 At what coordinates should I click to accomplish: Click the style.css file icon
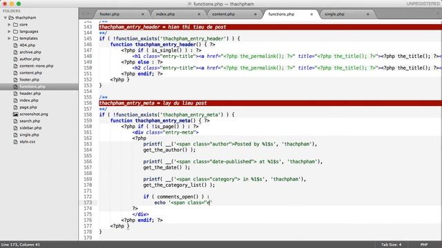coord(15,142)
